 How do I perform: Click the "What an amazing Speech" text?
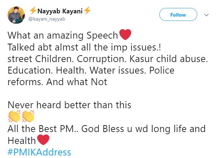point(63,36)
